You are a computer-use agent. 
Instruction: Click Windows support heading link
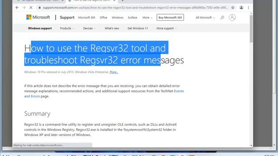(x=40, y=28)
